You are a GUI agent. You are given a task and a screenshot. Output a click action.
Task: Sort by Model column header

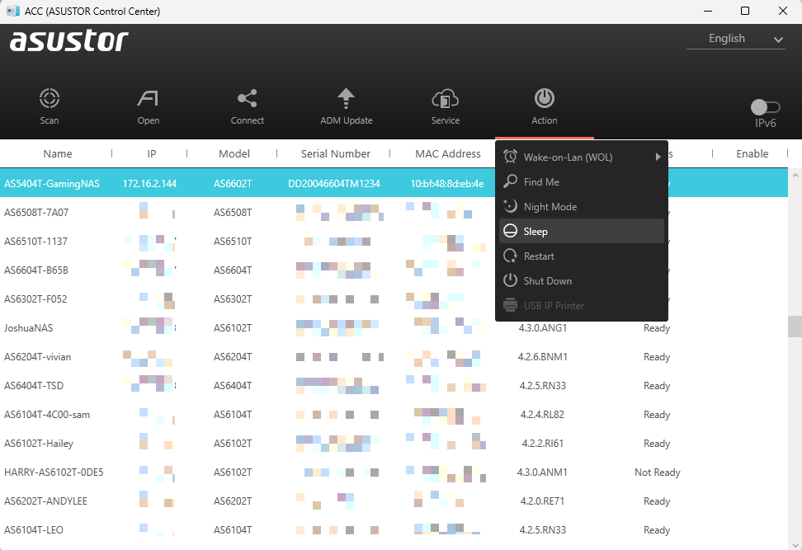click(234, 154)
